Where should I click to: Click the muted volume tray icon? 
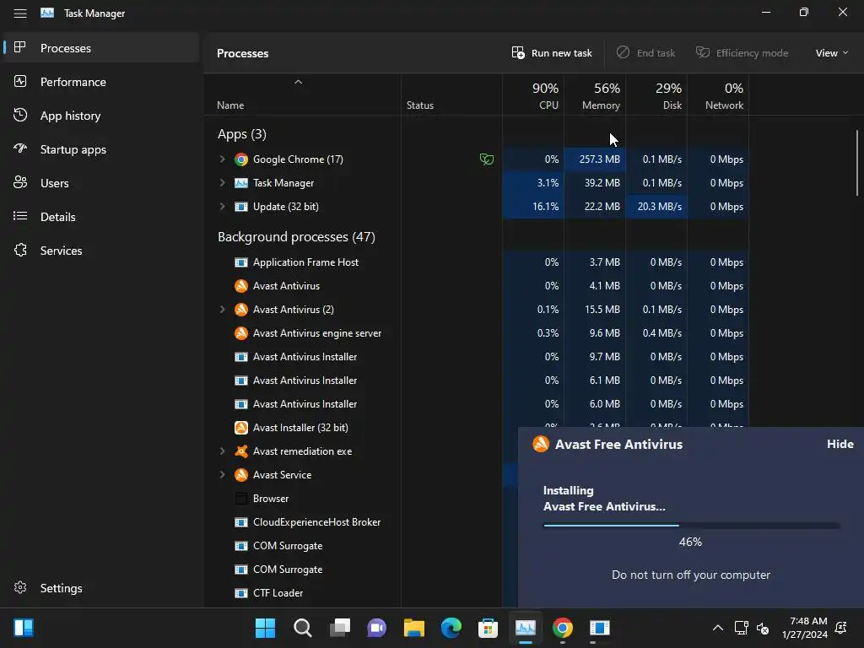click(x=763, y=628)
